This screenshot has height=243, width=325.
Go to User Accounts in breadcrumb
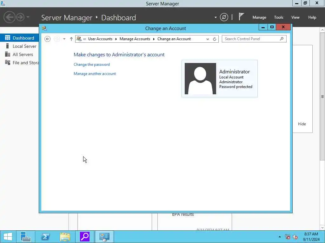click(x=100, y=39)
